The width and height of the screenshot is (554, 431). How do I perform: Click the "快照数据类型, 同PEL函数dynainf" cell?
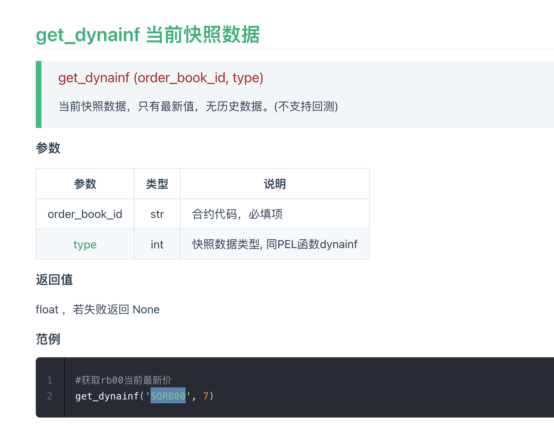click(x=275, y=244)
